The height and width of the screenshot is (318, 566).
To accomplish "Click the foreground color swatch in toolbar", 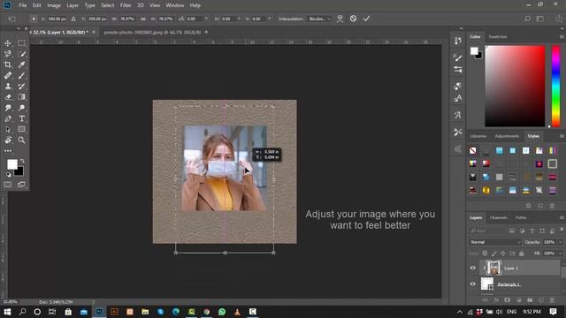I will 11,164.
